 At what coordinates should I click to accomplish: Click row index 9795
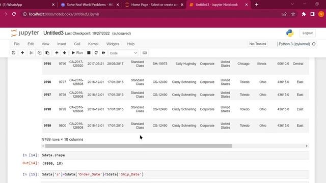point(47,64)
